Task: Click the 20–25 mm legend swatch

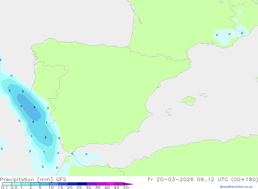Action: click(x=73, y=184)
